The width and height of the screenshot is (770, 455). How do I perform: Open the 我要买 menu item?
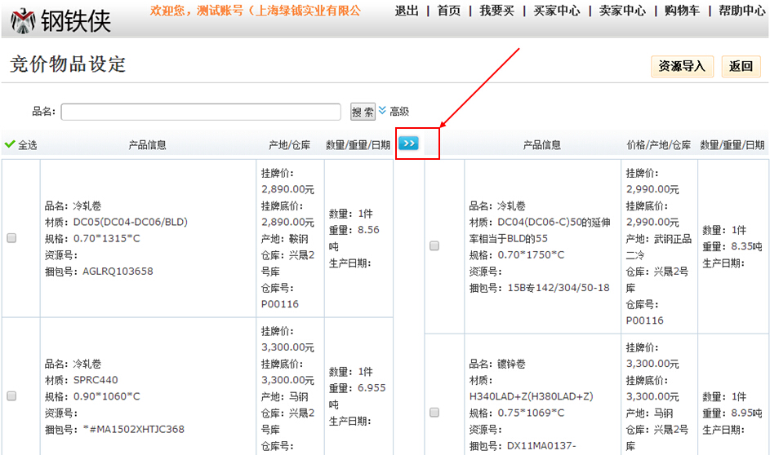[x=496, y=11]
